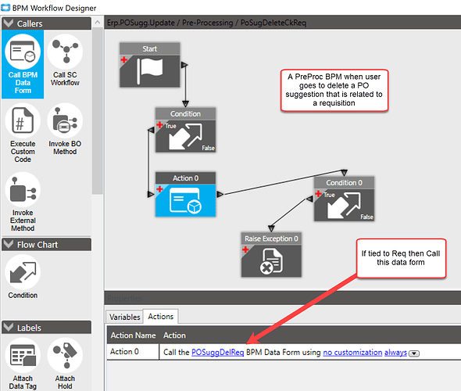Collapse the Labels section
461x391 pixels.
tap(9, 327)
